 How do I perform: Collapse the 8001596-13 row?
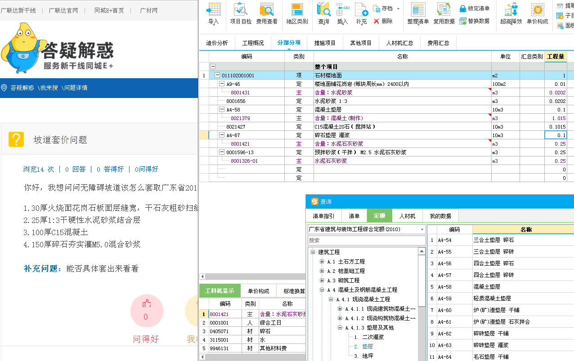(x=222, y=152)
